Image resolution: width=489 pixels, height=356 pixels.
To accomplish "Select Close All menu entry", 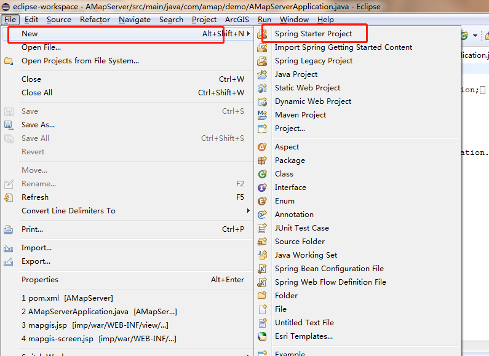I will 127,93.
